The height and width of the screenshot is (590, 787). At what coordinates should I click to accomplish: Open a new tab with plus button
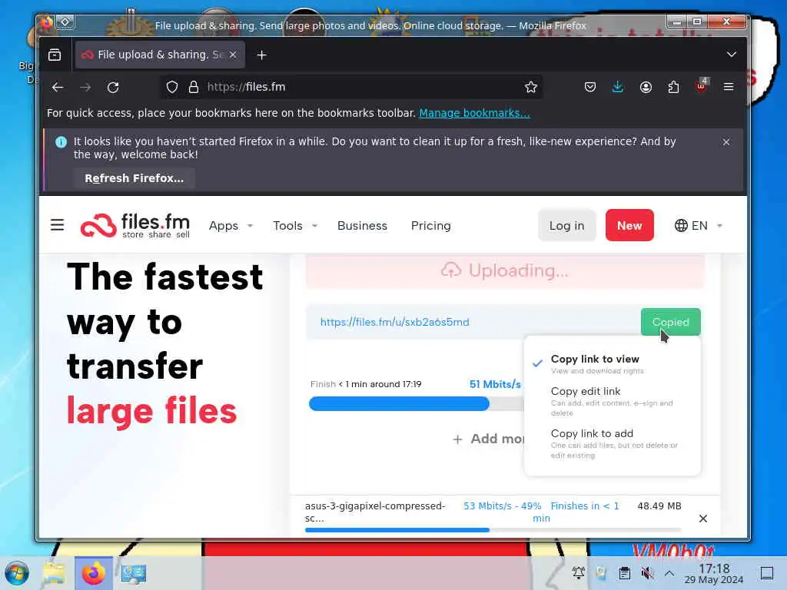pos(261,55)
